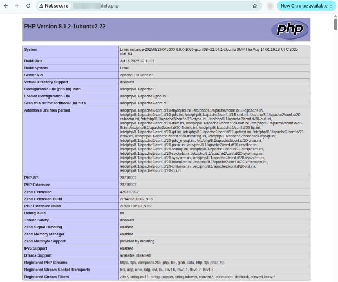Bookmark this page with the star icon
The height and width of the screenshot is (282, 338).
(255, 6)
